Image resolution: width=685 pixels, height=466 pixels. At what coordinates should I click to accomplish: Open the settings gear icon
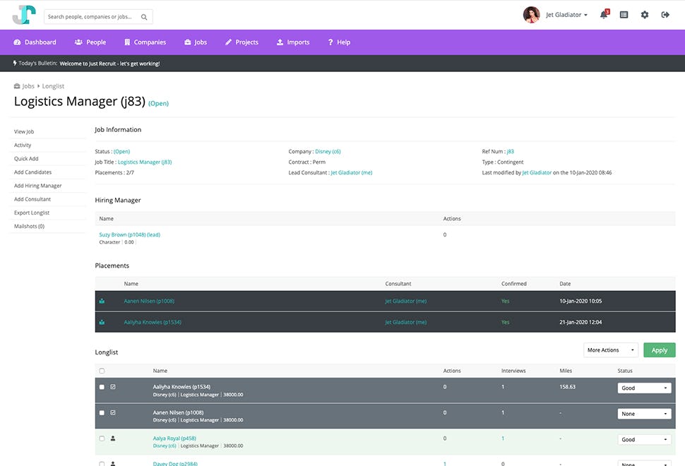pos(645,15)
